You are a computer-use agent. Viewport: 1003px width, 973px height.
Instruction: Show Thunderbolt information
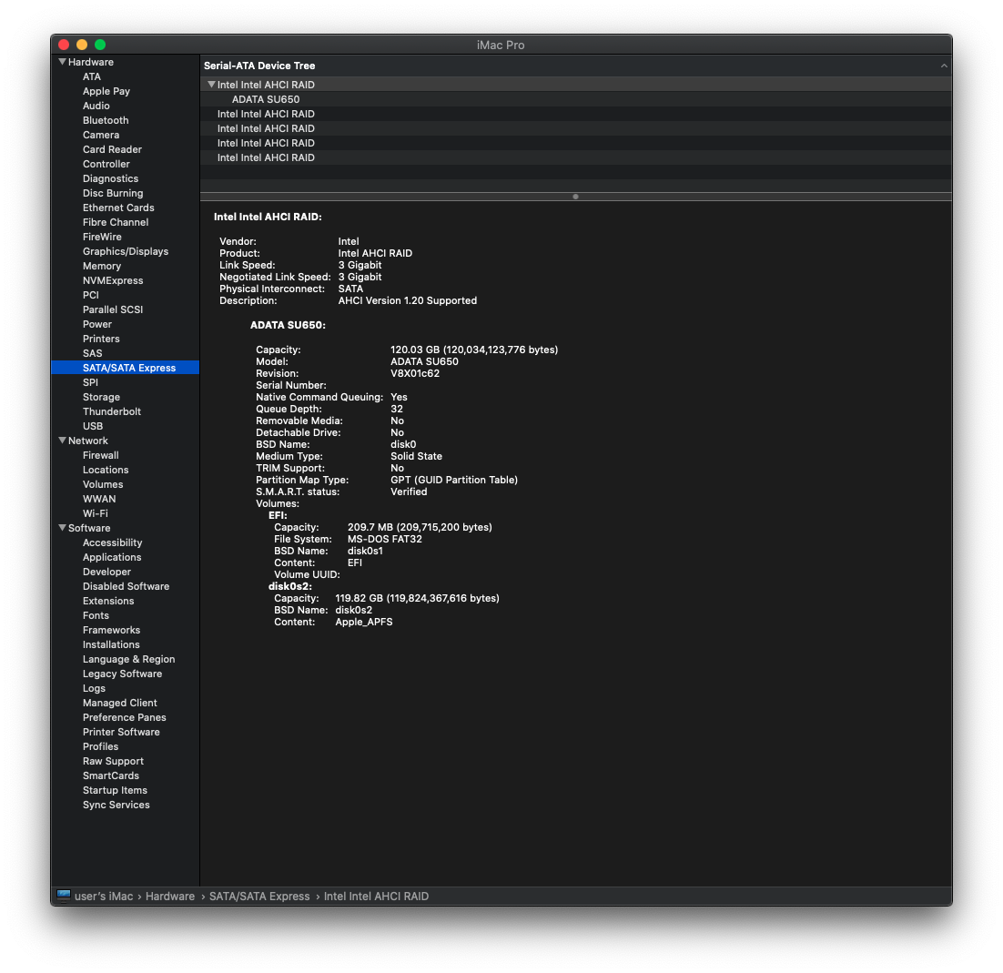[111, 412]
